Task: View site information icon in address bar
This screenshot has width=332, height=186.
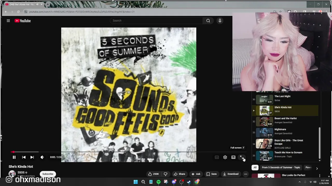Action: click(x=25, y=12)
